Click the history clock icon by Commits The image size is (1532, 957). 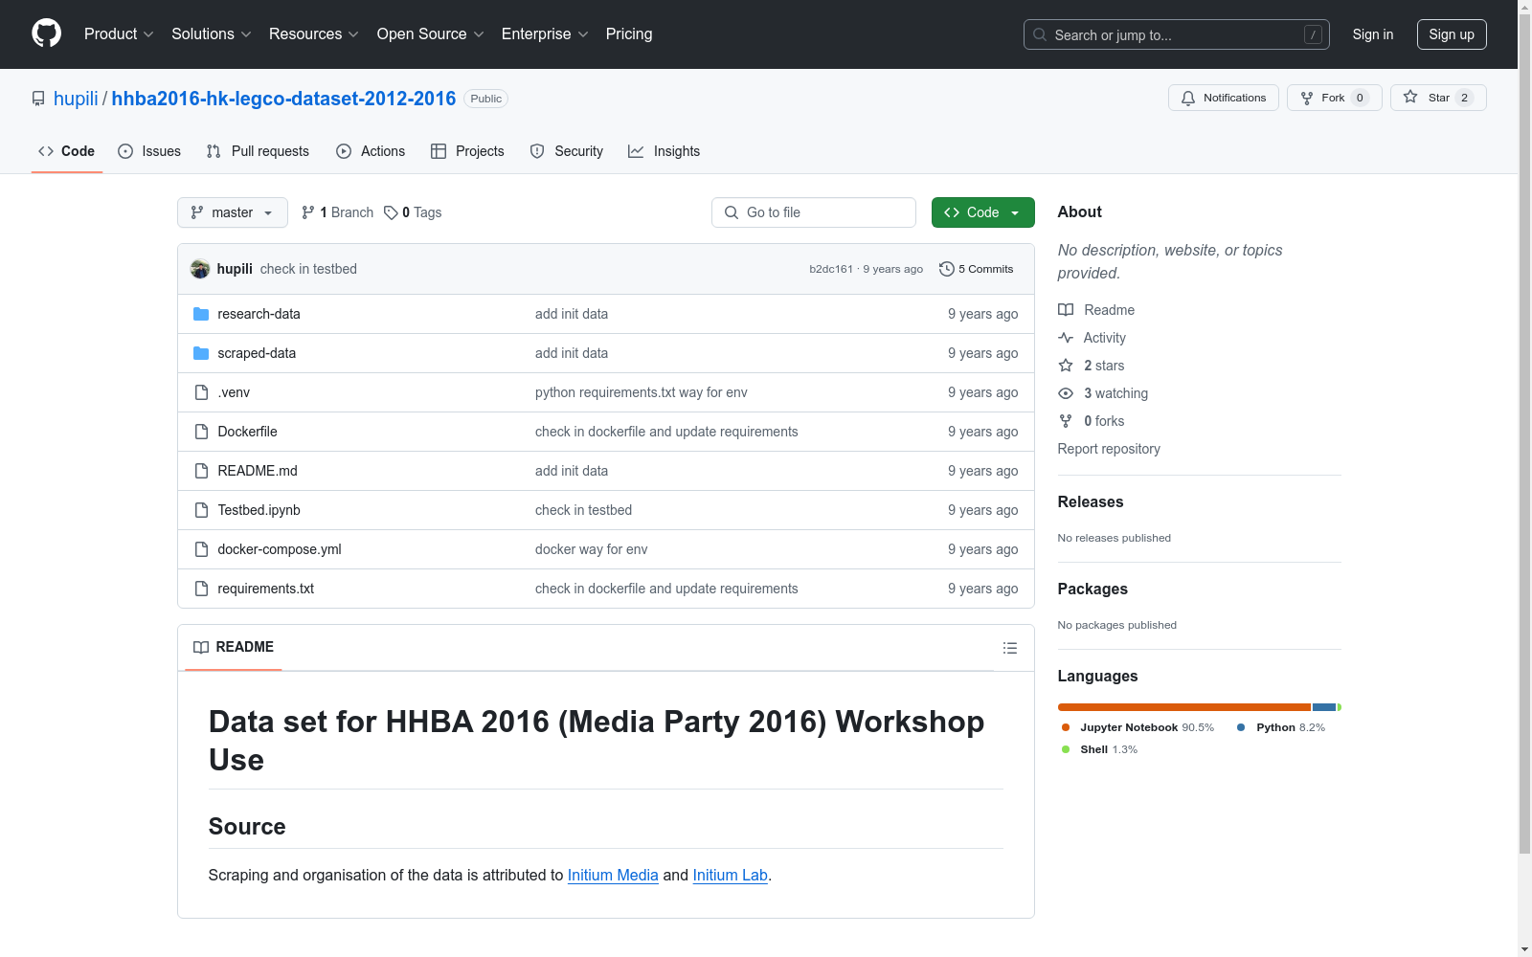coord(947,269)
